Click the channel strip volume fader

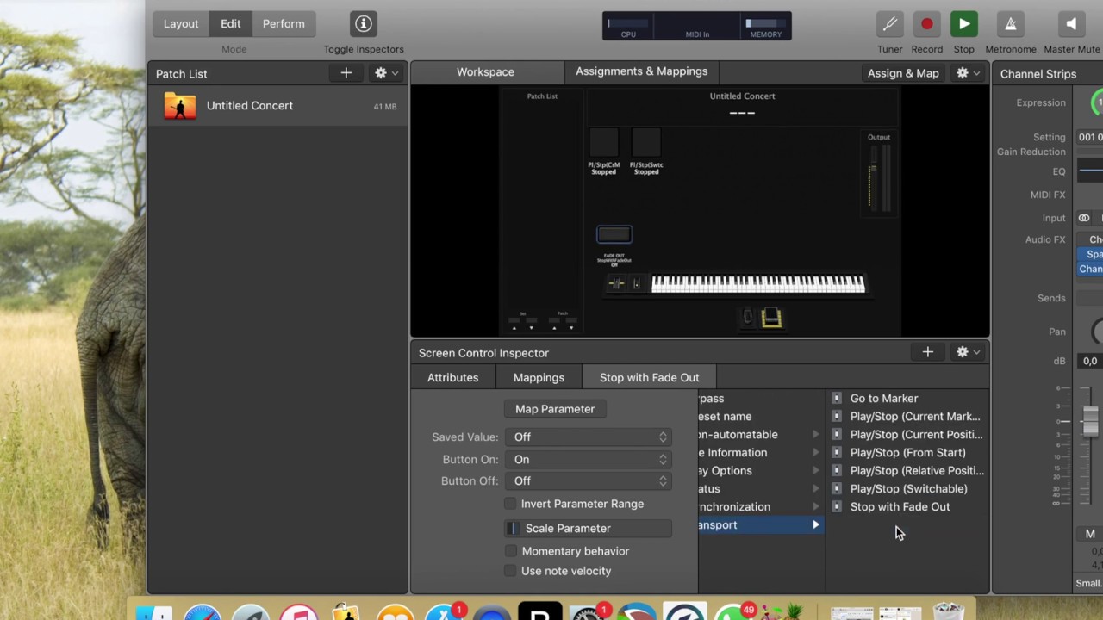pos(1090,421)
